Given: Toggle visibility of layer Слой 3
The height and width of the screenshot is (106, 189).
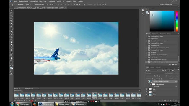Looking at the screenshot, I should click(x=147, y=92).
